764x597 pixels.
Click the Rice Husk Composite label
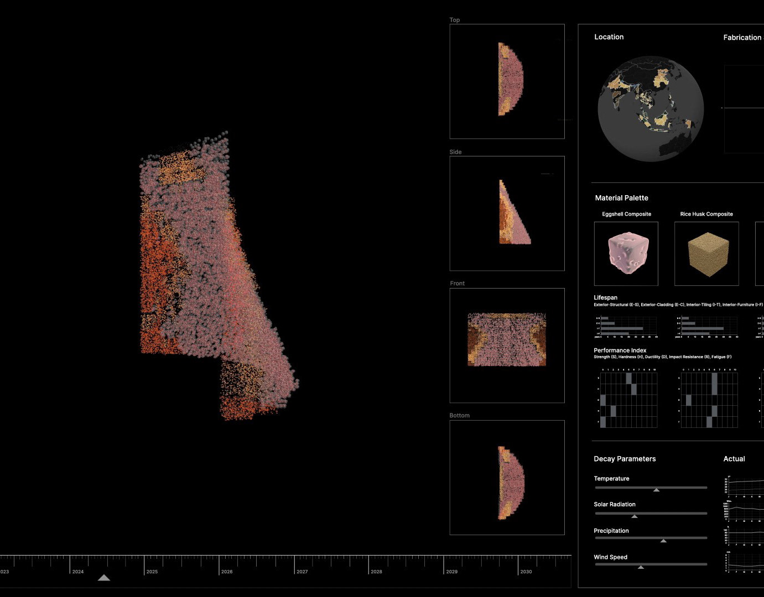tap(706, 214)
